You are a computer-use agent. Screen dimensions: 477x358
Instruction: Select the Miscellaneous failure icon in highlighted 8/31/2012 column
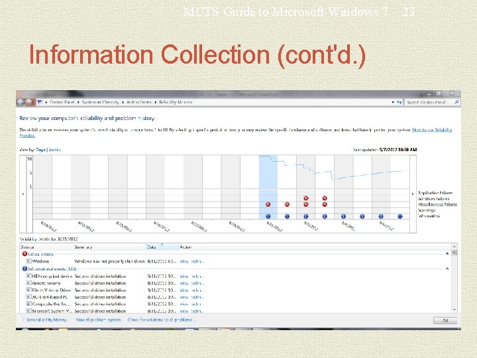pyautogui.click(x=268, y=204)
